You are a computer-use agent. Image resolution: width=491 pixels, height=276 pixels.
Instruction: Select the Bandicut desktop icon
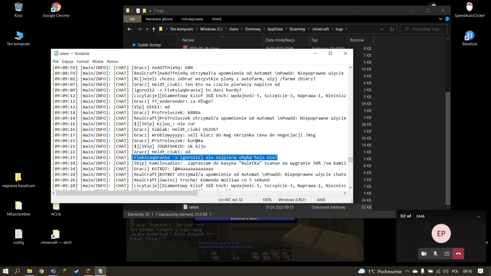click(x=469, y=38)
